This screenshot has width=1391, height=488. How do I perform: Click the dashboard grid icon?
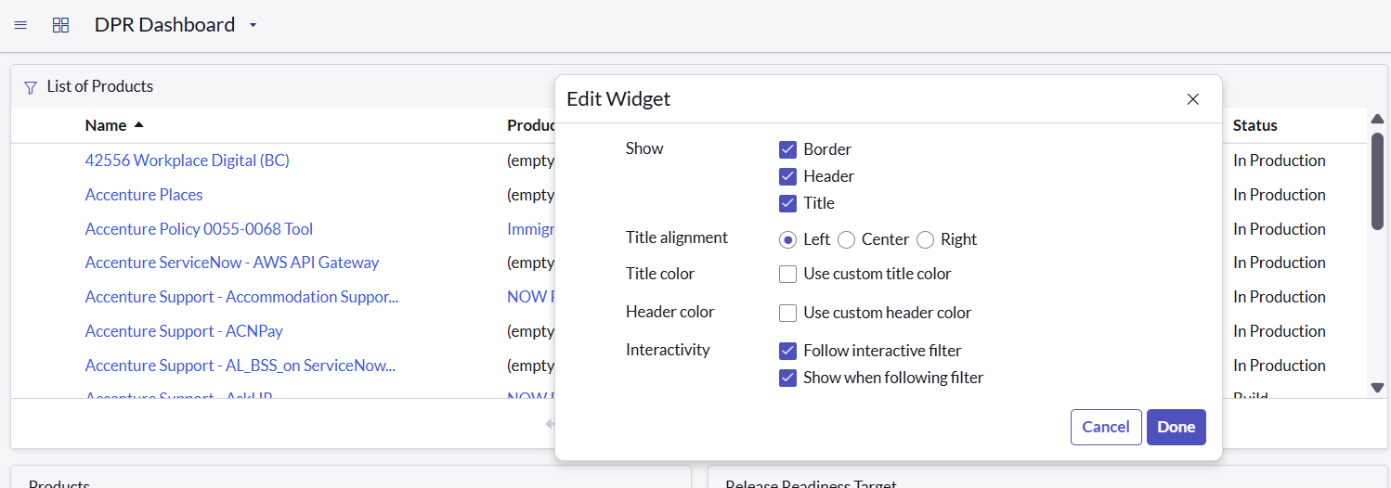point(60,25)
